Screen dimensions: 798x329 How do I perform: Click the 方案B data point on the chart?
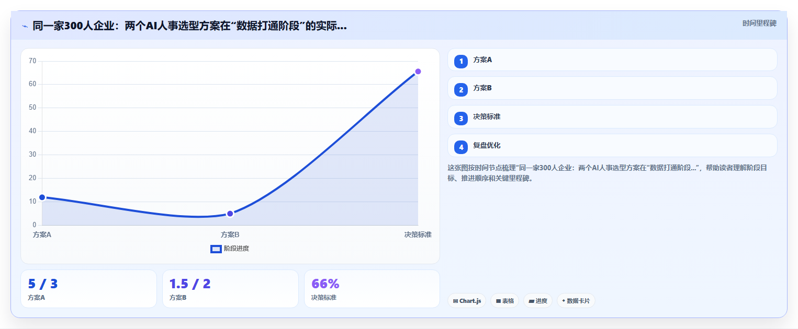pos(230,214)
